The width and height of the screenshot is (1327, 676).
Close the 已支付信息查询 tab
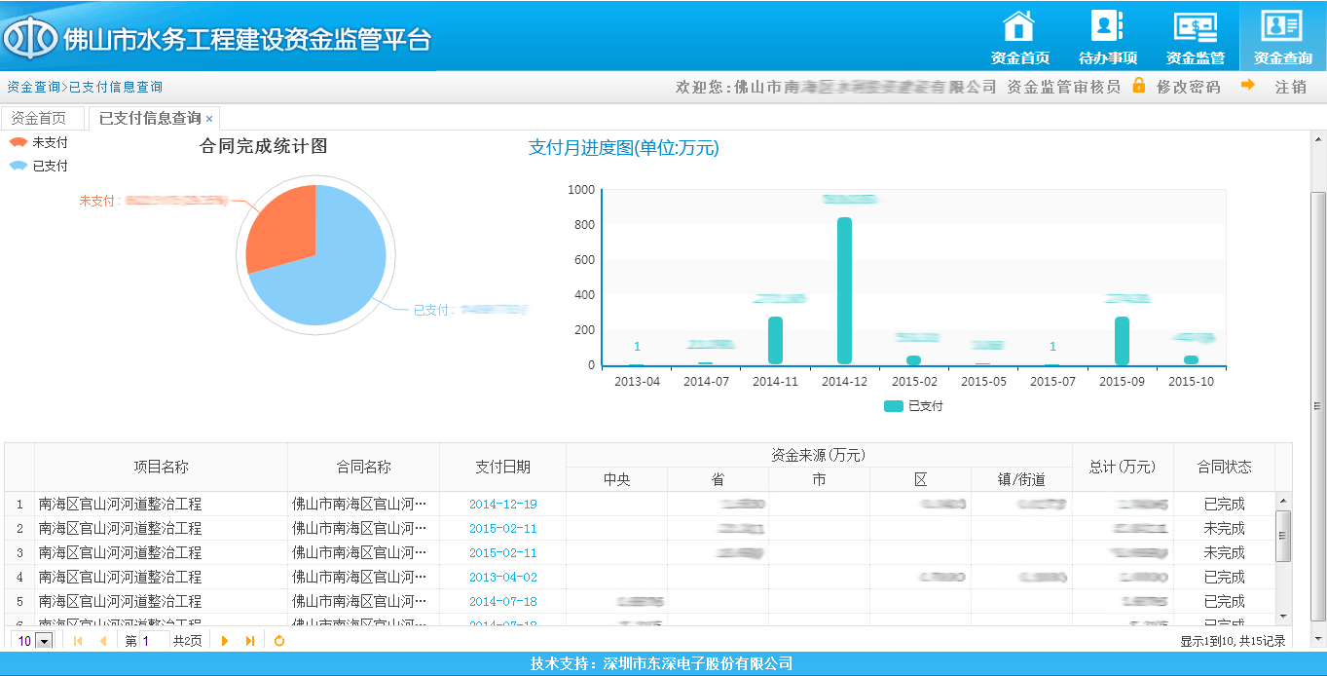pyautogui.click(x=209, y=119)
